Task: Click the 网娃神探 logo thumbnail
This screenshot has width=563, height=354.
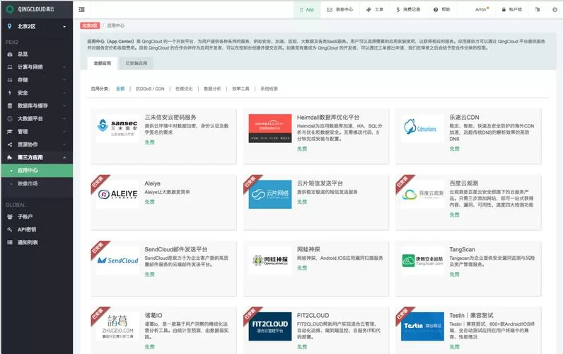Action: (270, 261)
